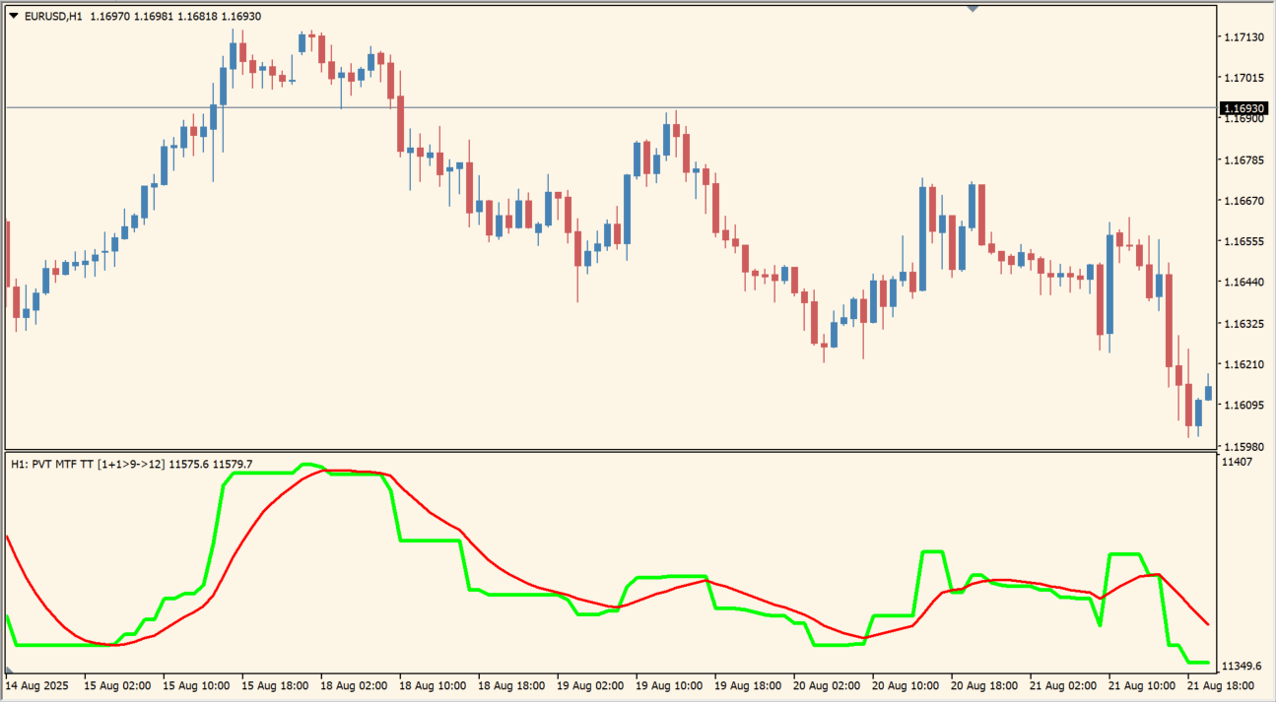This screenshot has height=702, width=1276.
Task: Select the horizontal bid price line
Action: tap(591, 107)
